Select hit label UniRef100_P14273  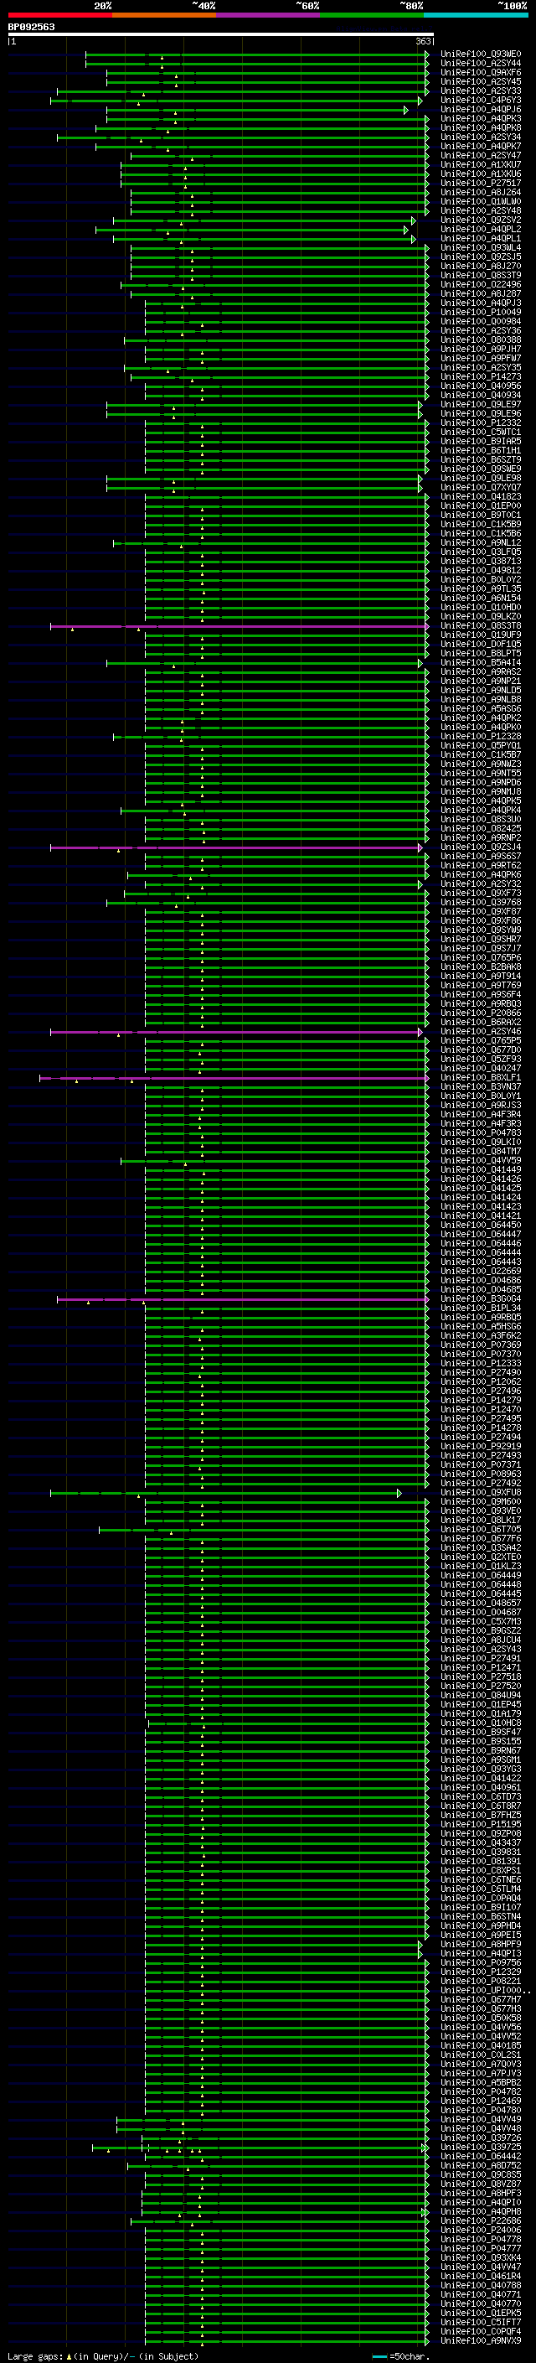(480, 377)
